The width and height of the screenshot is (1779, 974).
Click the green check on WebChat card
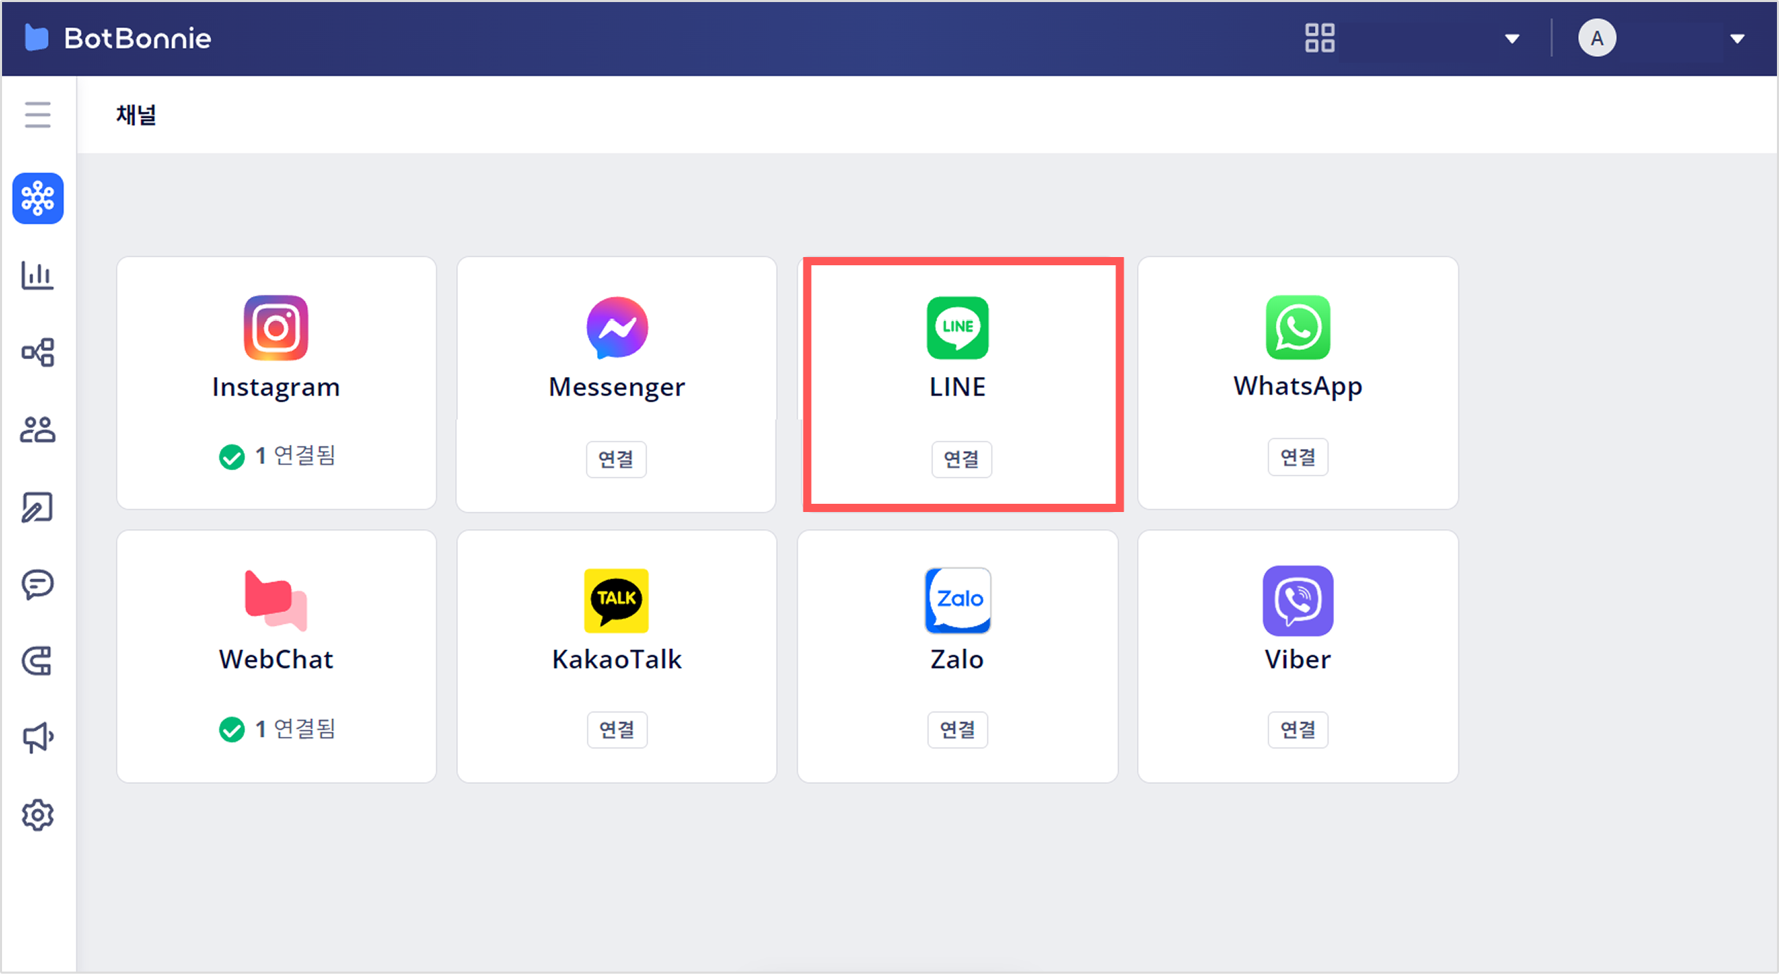[232, 729]
